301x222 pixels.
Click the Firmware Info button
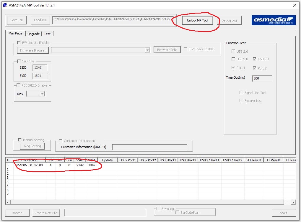click(x=167, y=50)
